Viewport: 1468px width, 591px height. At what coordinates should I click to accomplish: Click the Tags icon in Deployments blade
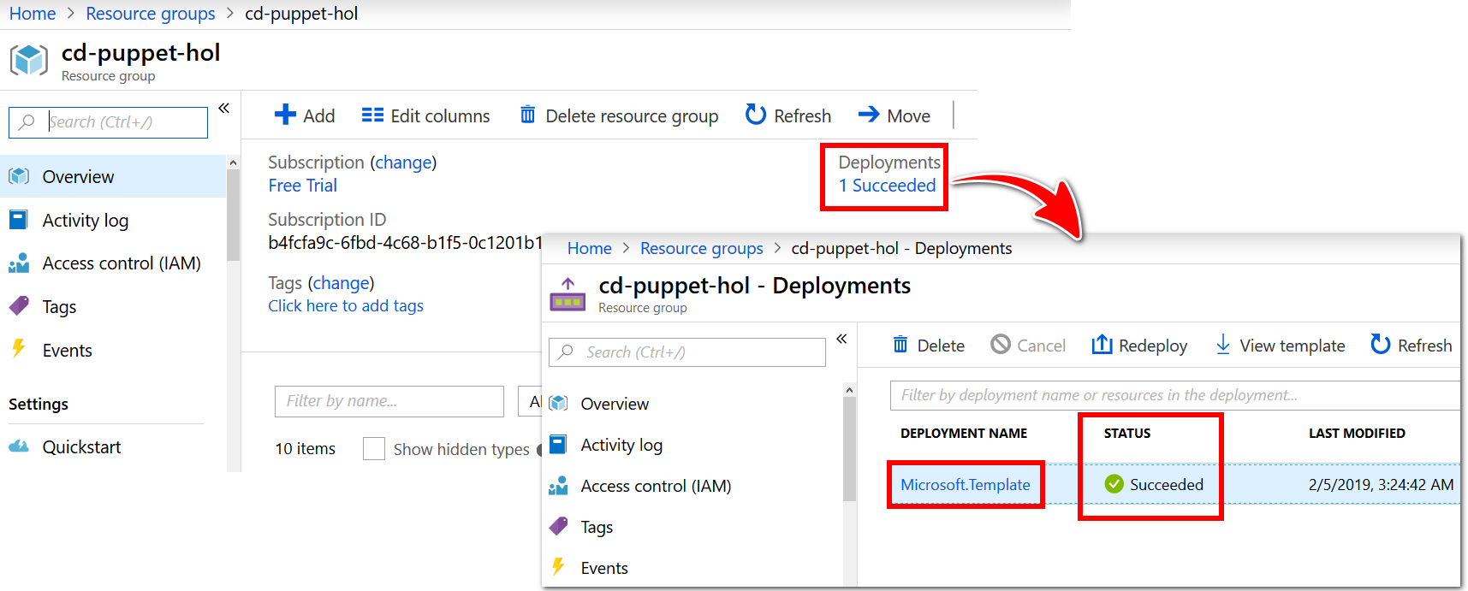tap(558, 526)
